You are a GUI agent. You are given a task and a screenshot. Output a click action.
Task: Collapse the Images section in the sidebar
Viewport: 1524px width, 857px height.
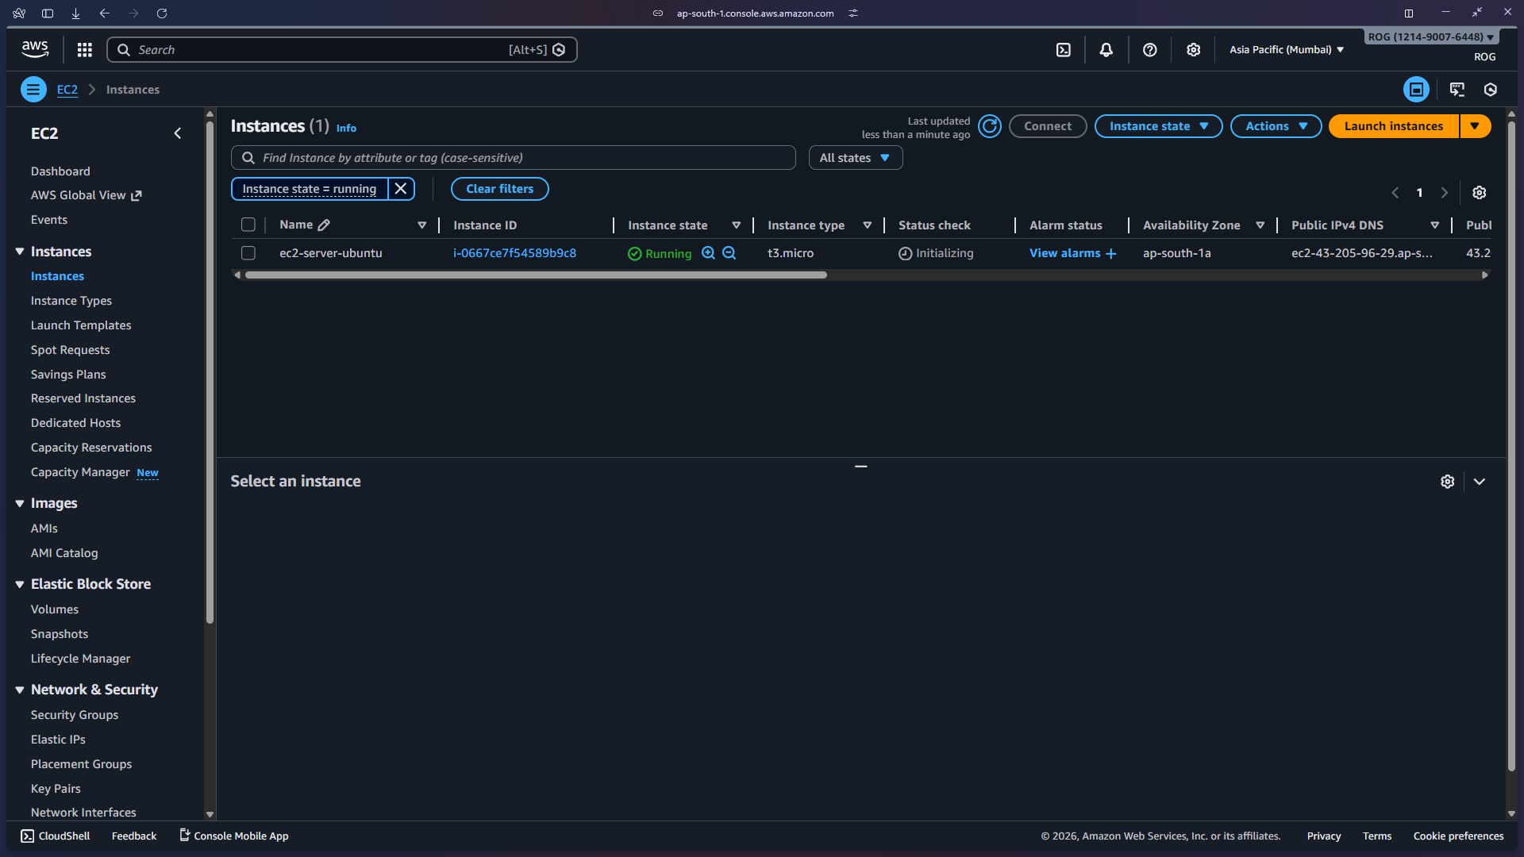click(x=20, y=502)
